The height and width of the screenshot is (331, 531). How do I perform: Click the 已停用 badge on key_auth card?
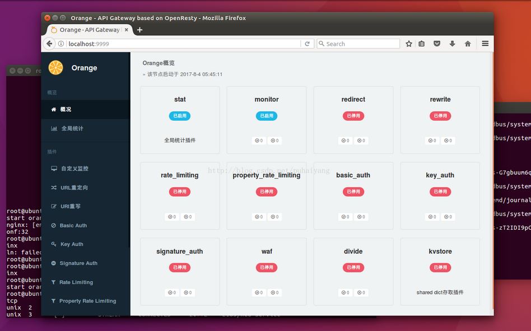point(440,192)
